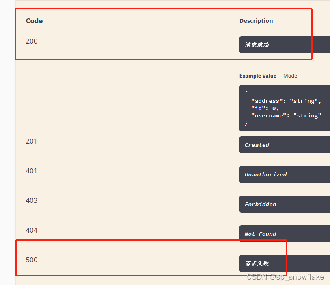The height and width of the screenshot is (285, 330).
Task: Click the Code column header
Action: 35,21
